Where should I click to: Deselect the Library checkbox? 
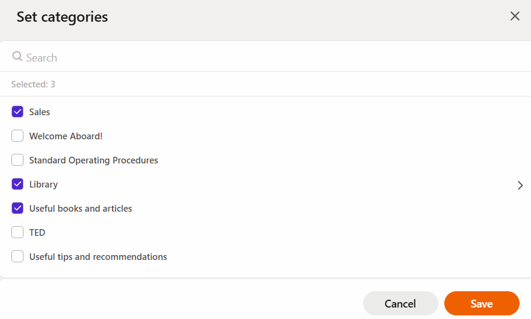[x=17, y=184]
